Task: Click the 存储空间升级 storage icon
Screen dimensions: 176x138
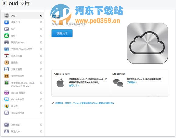Action: [x=6, y=113]
